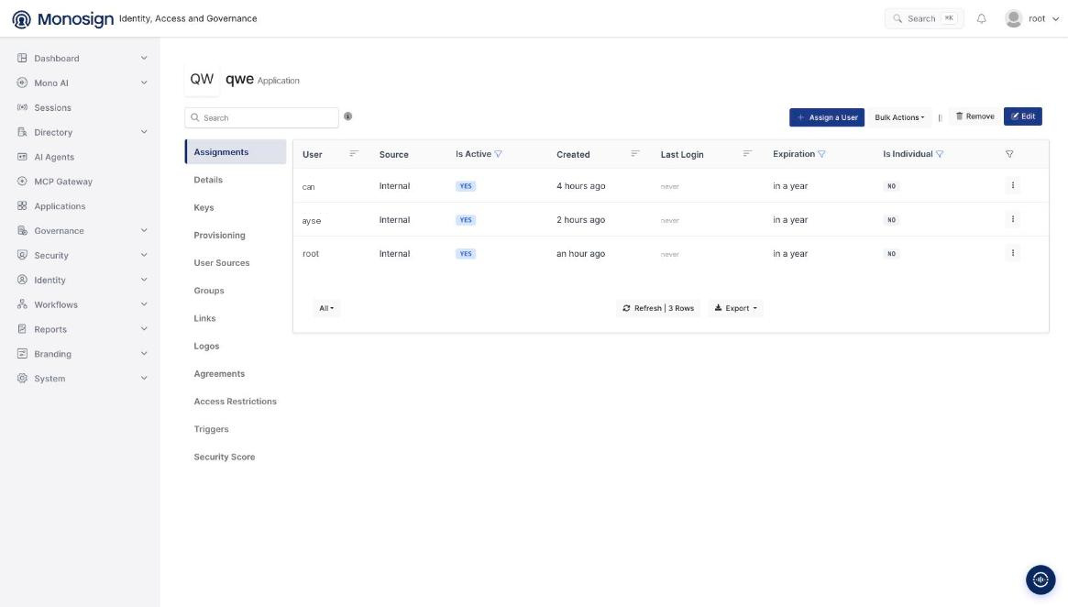Screen dimensions: 1068x607
Task: Refresh the 3 rows table
Action: 658,308
